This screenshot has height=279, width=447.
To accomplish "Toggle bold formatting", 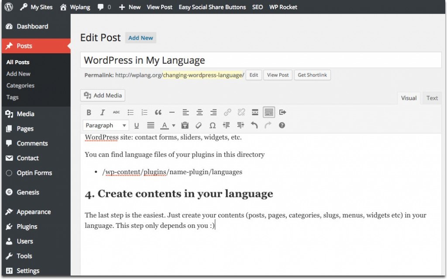I will click(x=89, y=112).
